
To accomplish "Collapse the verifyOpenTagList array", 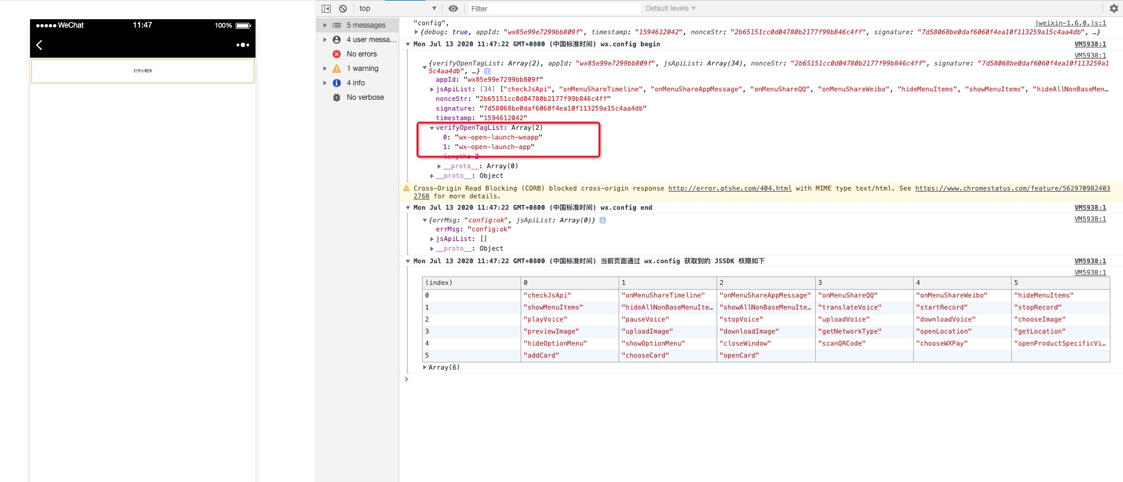I will point(432,128).
